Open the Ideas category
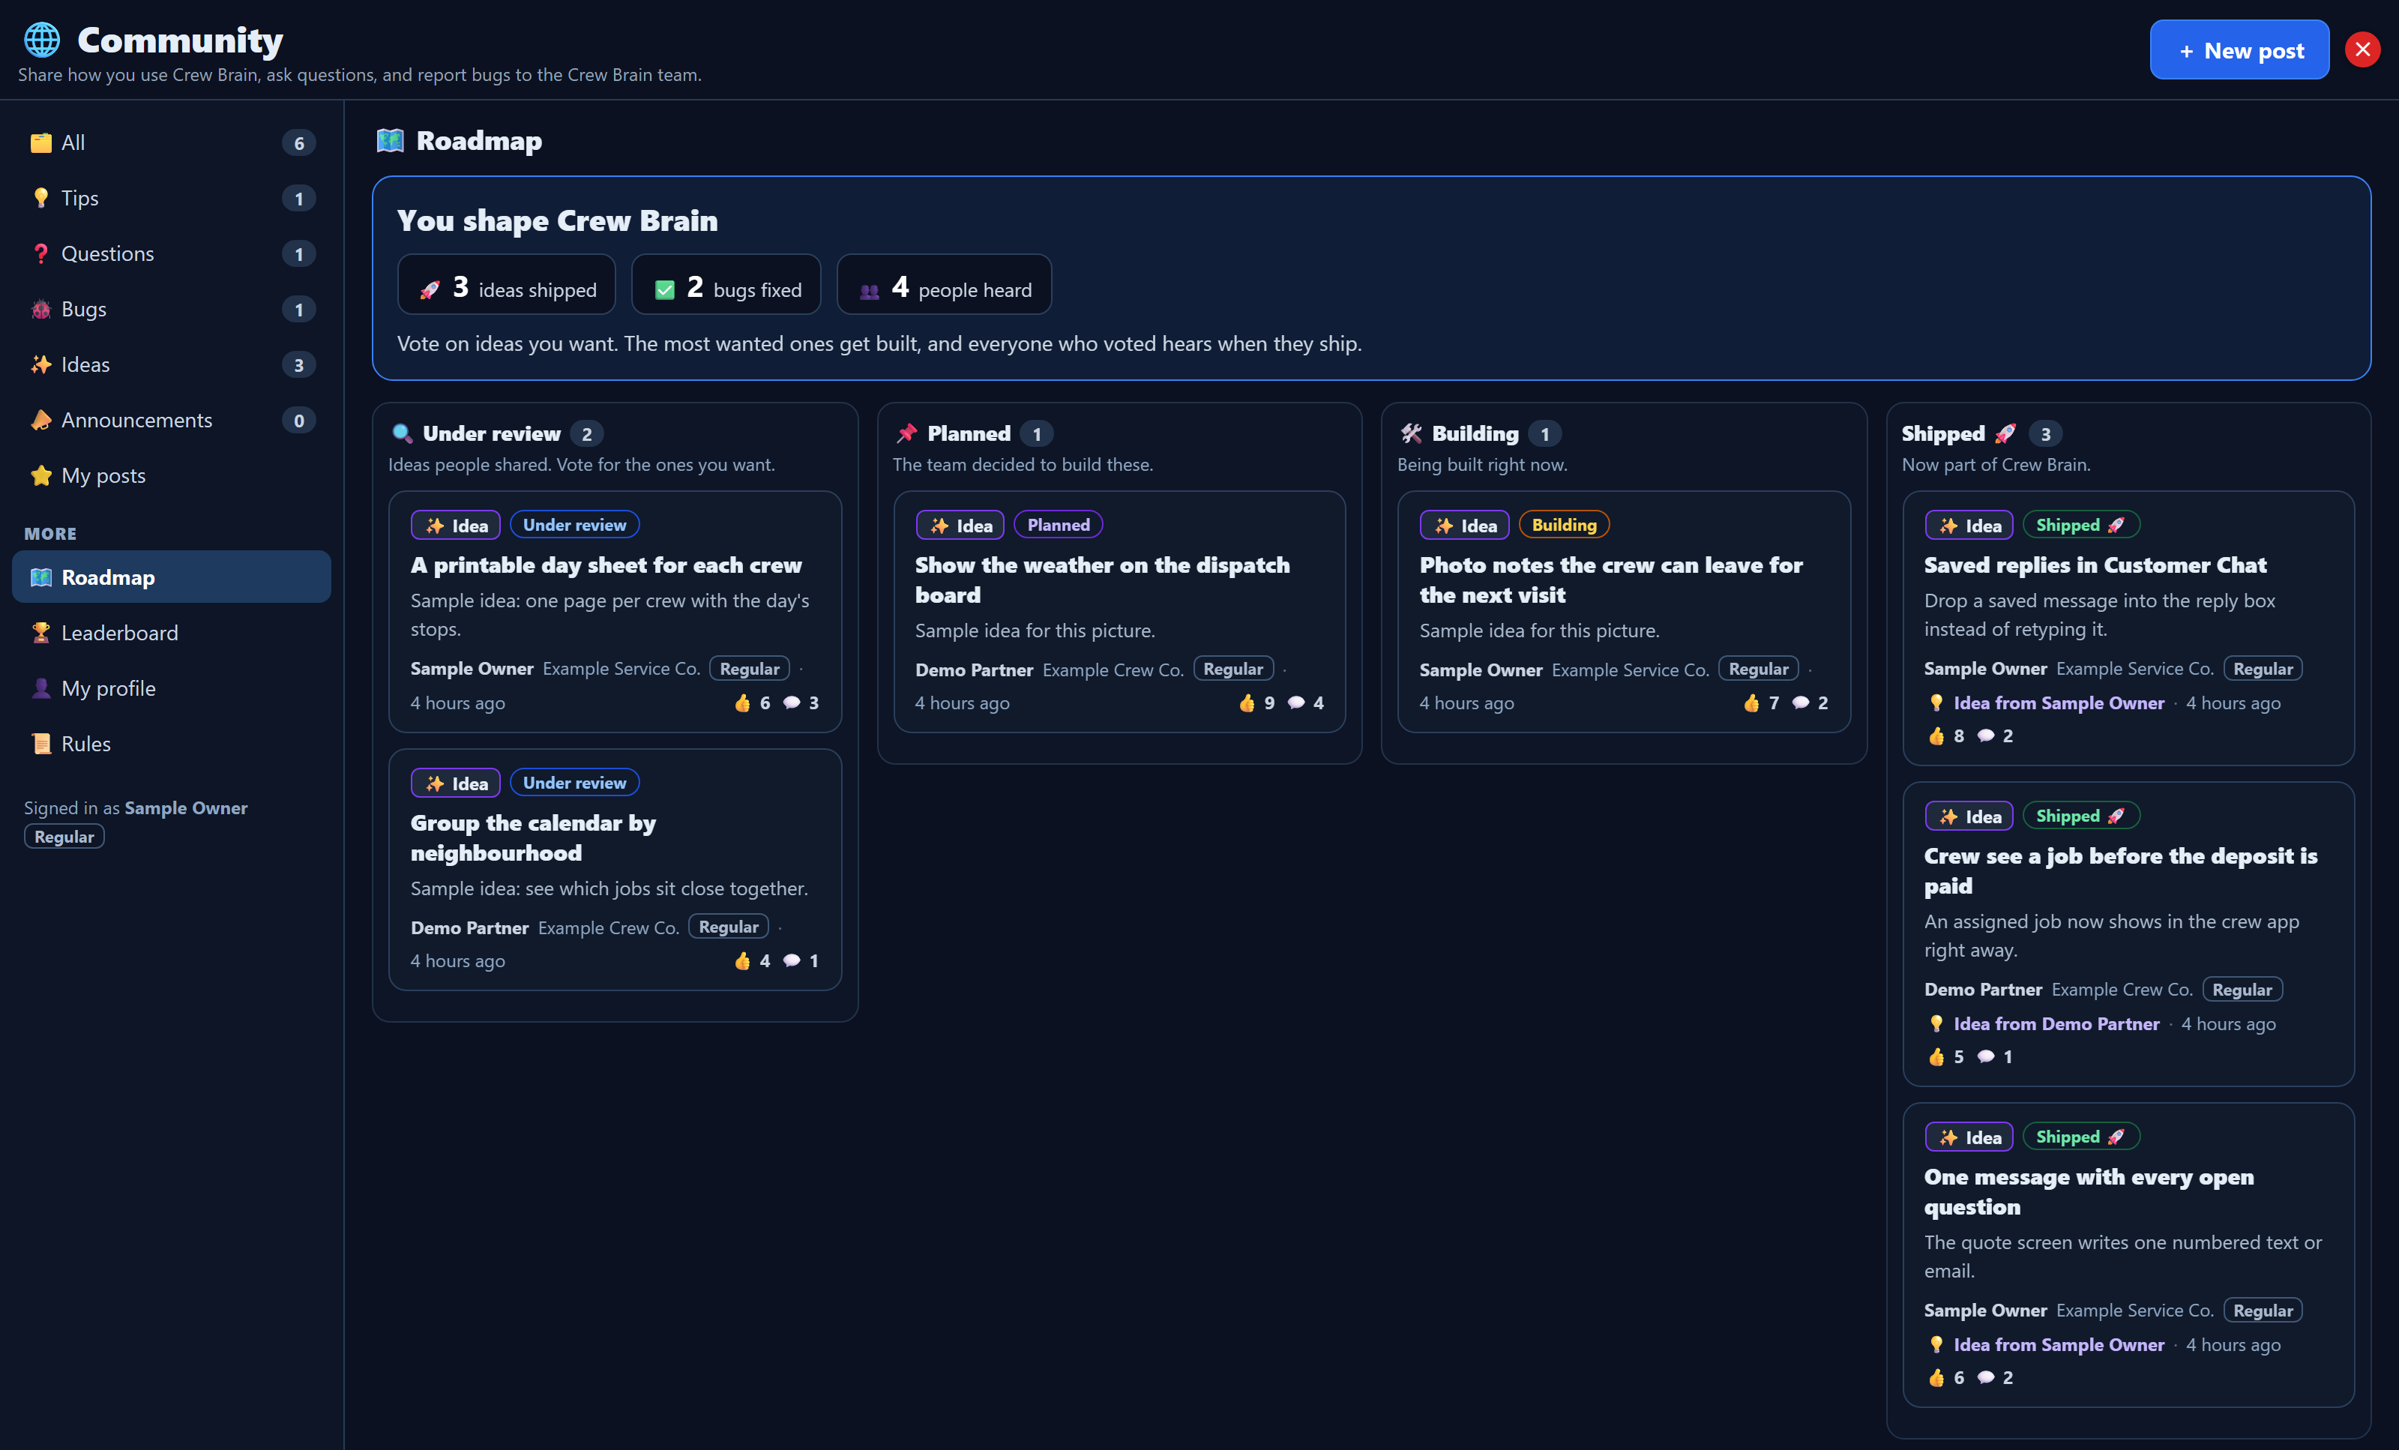Viewport: 2399px width, 1450px height. coord(172,365)
